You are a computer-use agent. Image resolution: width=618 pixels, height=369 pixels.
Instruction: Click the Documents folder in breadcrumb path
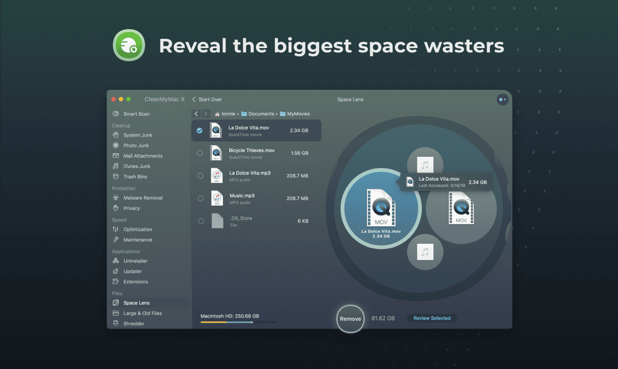coord(260,114)
